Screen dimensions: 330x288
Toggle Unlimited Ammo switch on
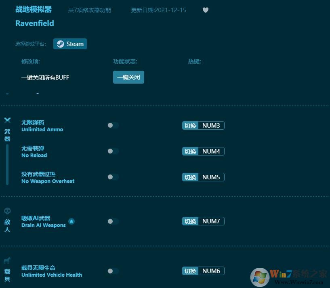[113, 125]
